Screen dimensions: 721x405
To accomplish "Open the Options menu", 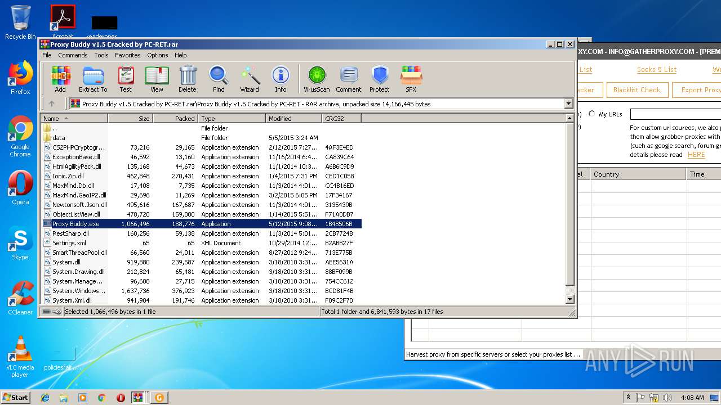I will pyautogui.click(x=158, y=55).
